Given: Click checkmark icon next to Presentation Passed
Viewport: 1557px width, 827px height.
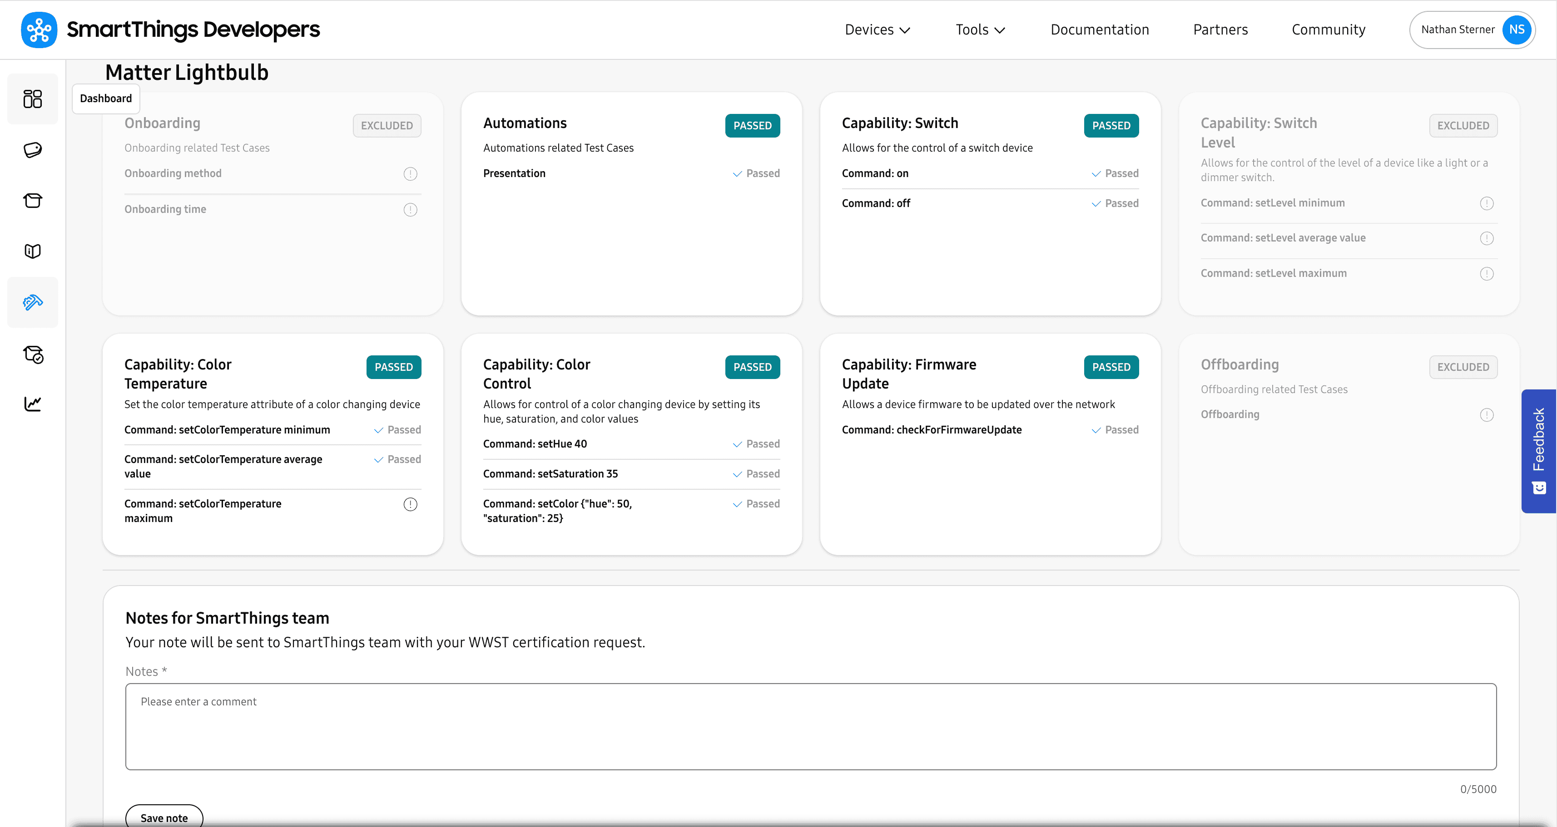Looking at the screenshot, I should tap(738, 174).
